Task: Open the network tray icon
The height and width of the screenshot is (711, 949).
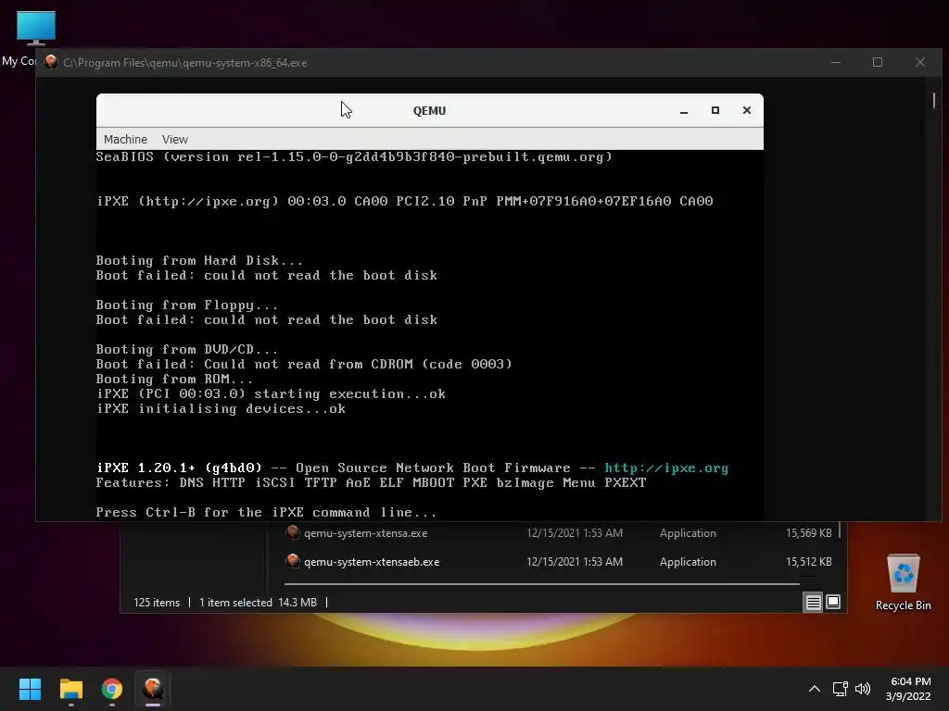Action: pyautogui.click(x=840, y=689)
